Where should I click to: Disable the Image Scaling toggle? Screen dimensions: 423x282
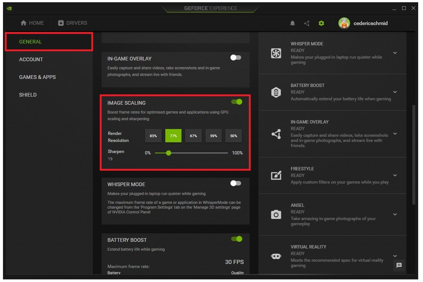[x=237, y=102]
